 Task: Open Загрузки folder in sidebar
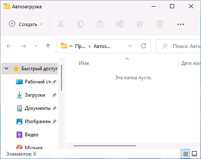[31, 95]
